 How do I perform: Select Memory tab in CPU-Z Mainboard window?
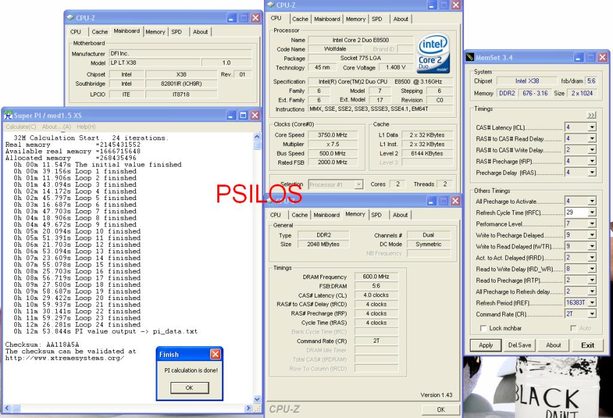155,32
